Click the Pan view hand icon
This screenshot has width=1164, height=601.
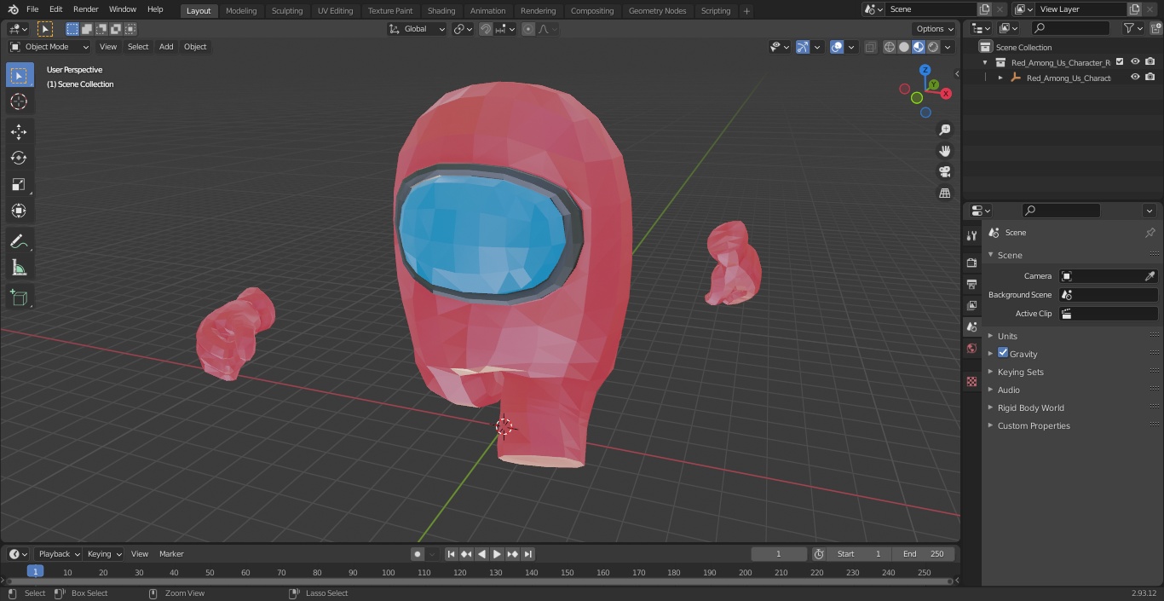pos(944,151)
